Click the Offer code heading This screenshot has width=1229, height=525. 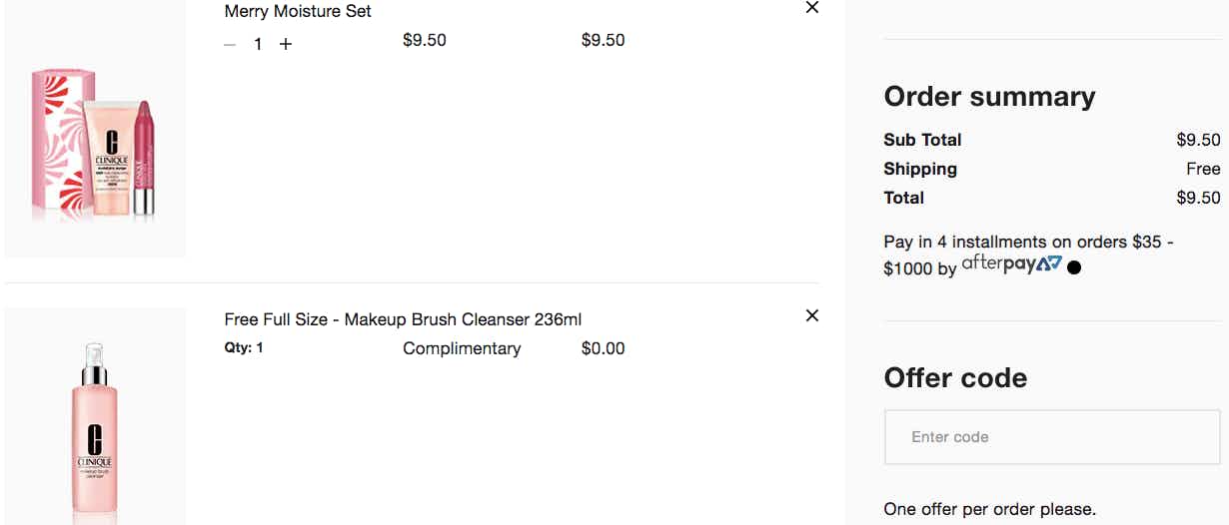[955, 377]
